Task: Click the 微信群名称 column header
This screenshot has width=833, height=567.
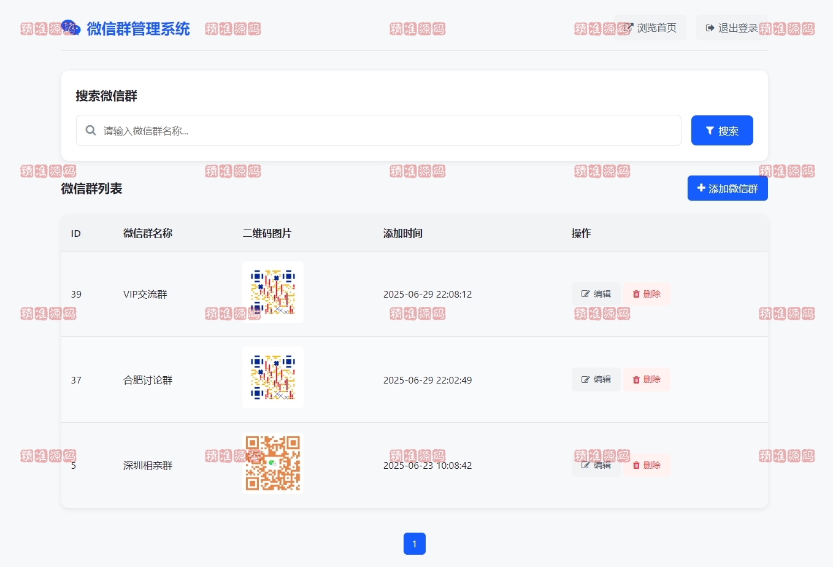Action: 148,233
